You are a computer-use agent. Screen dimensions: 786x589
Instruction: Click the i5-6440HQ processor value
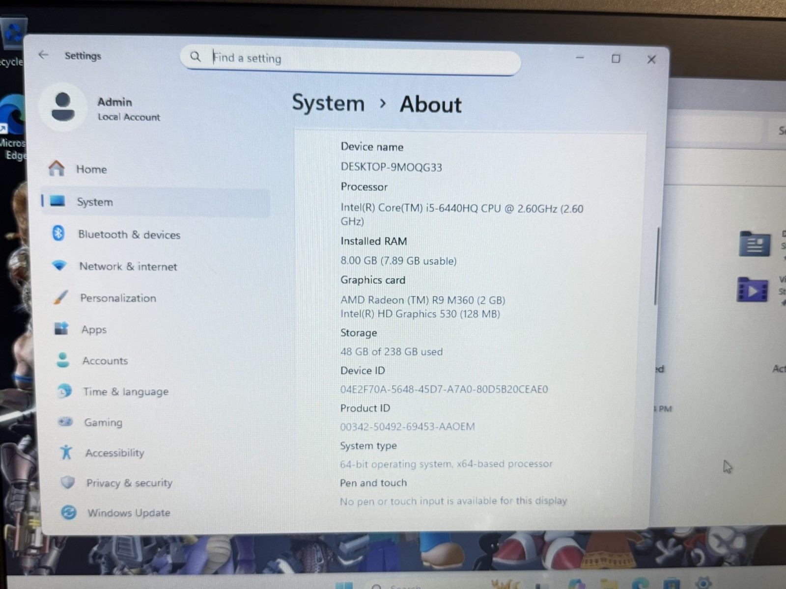(x=462, y=214)
